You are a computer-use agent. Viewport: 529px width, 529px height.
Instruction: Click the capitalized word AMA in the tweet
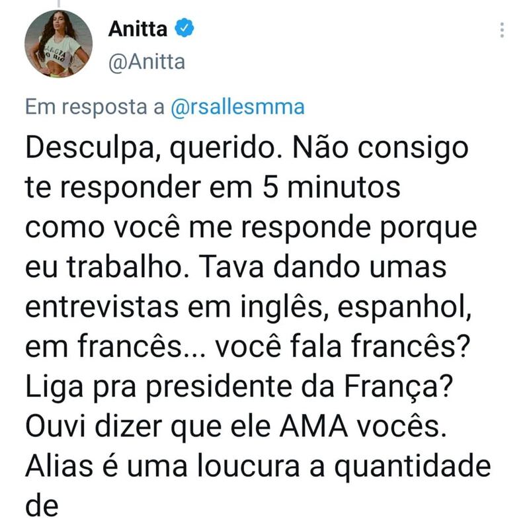click(313, 427)
